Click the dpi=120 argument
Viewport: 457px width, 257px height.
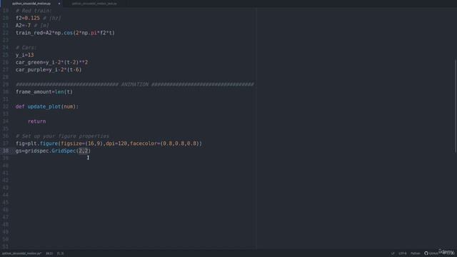tap(116, 143)
